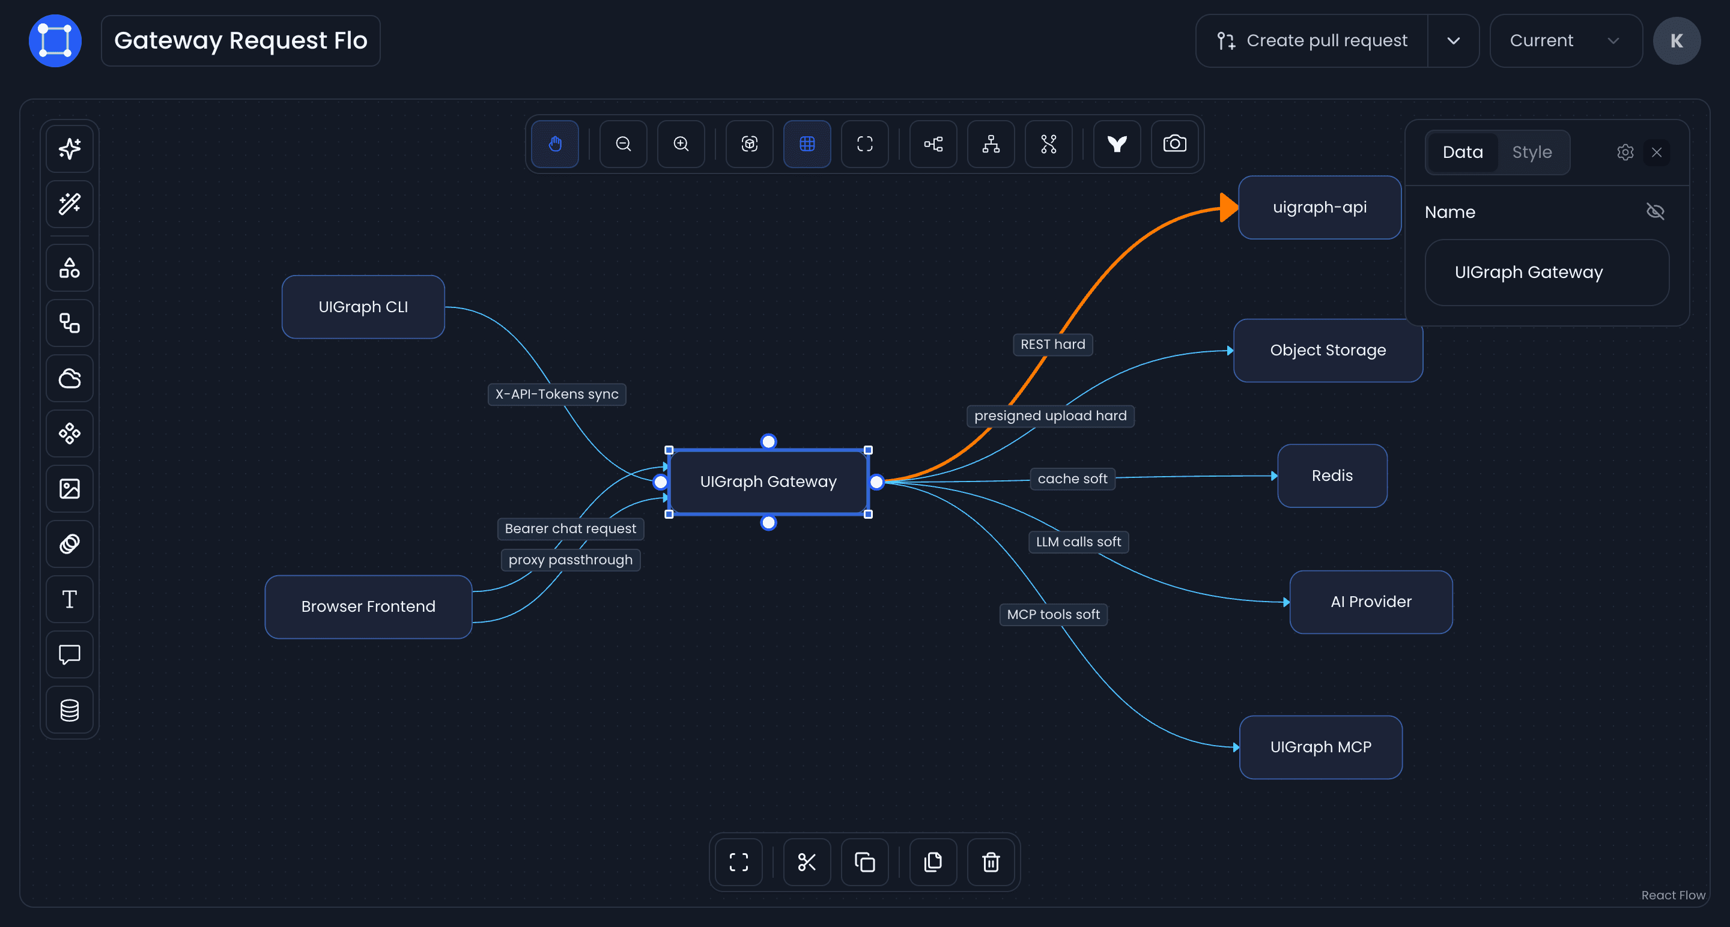Open the database stack icon

[70, 710]
